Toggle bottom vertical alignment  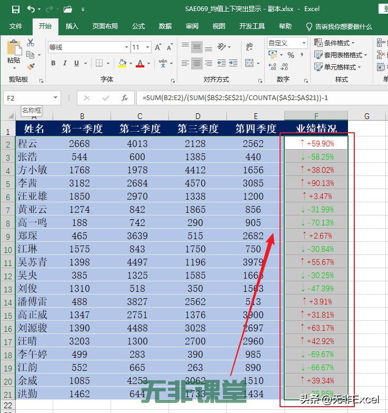tap(208, 47)
